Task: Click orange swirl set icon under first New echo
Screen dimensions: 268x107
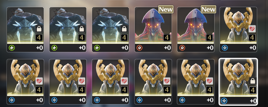Action: pyautogui.click(x=140, y=48)
